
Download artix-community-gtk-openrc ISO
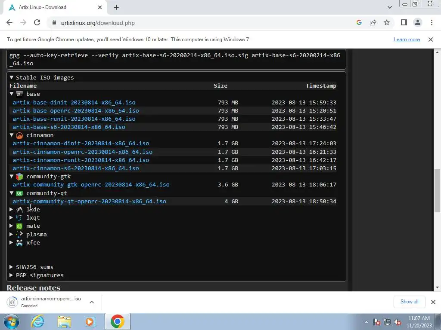pyautogui.click(x=91, y=184)
